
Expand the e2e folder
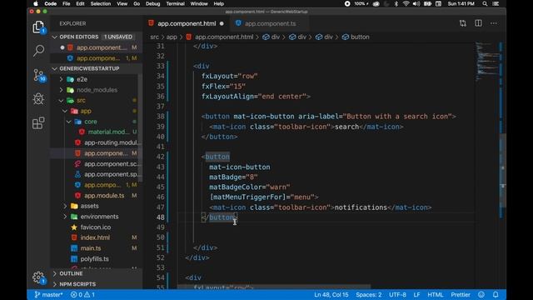[x=62, y=79]
